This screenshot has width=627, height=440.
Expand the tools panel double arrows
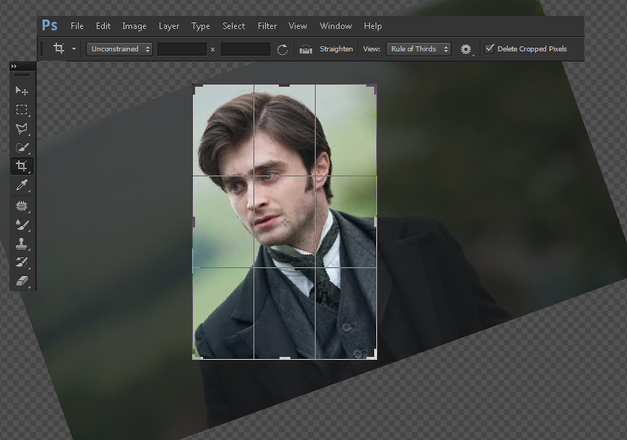click(14, 66)
